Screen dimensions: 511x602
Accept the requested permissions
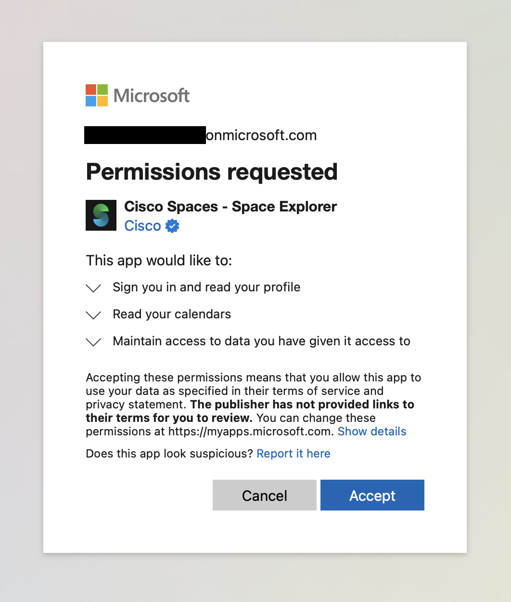pyautogui.click(x=372, y=495)
